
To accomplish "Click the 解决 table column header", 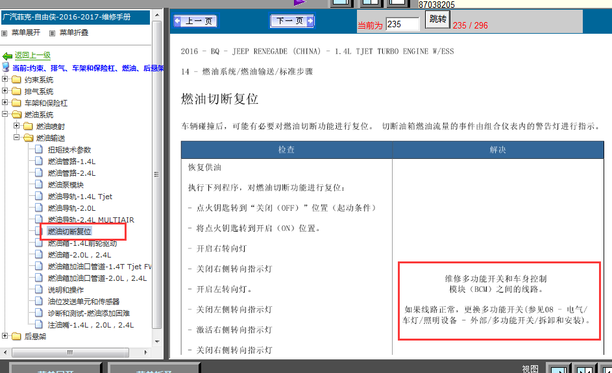I will click(x=498, y=150).
